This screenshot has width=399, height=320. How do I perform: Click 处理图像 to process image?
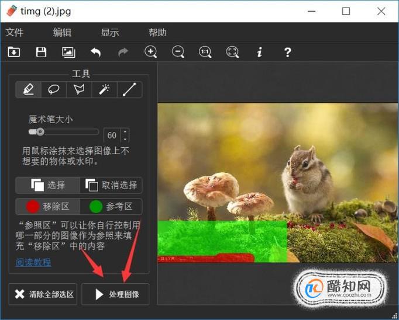coord(115,294)
